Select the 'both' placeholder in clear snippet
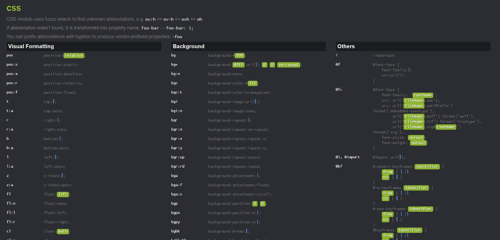This screenshot has width=500, height=240. coord(63,231)
